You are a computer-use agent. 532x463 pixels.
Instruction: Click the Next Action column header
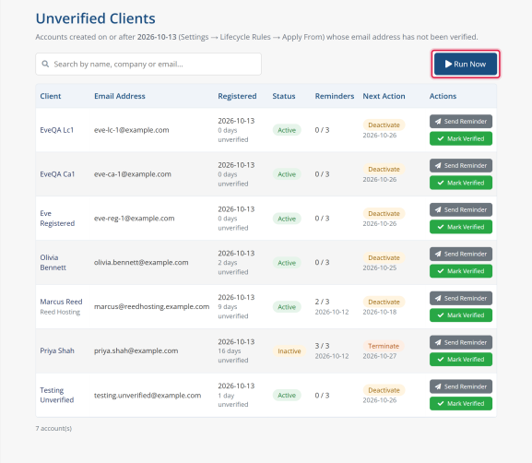point(384,96)
